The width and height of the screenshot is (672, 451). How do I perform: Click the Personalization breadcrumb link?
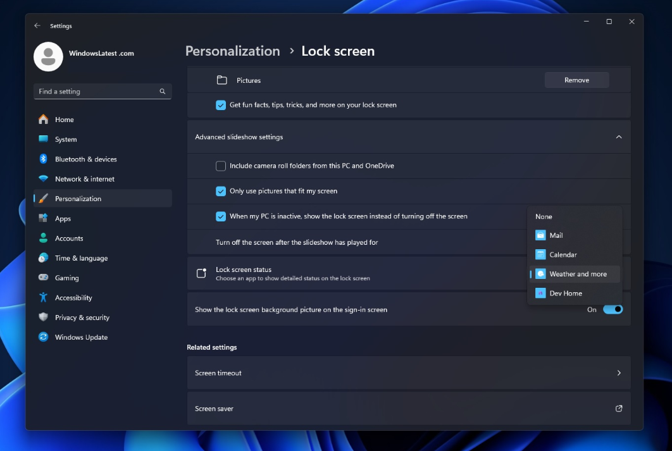233,51
